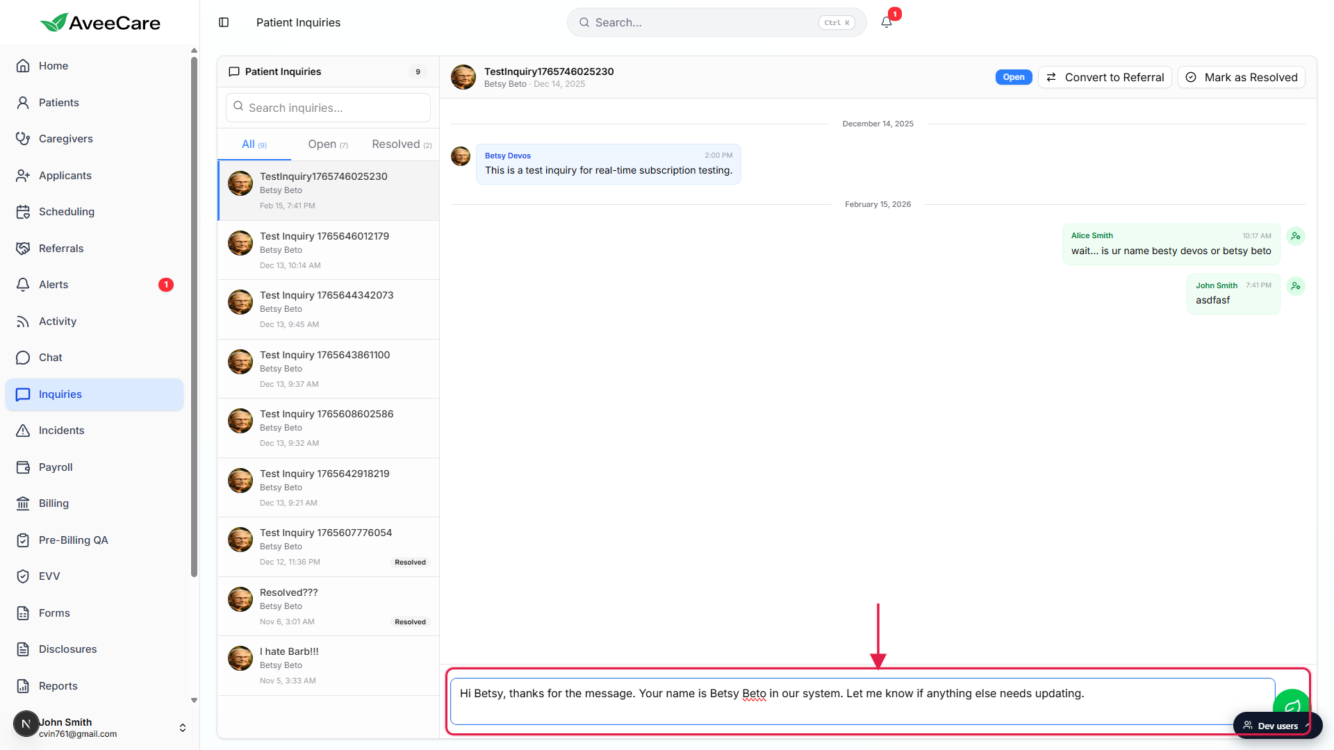1334x750 pixels.
Task: Click the sidebar vertical scrollbar
Action: [194, 316]
